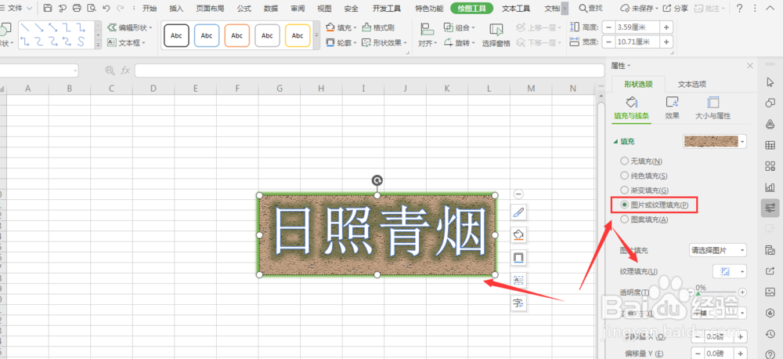Open the Formulas (公式) ribbon tab

point(244,8)
